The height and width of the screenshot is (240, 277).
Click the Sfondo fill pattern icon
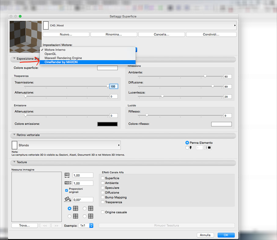pos(15,145)
